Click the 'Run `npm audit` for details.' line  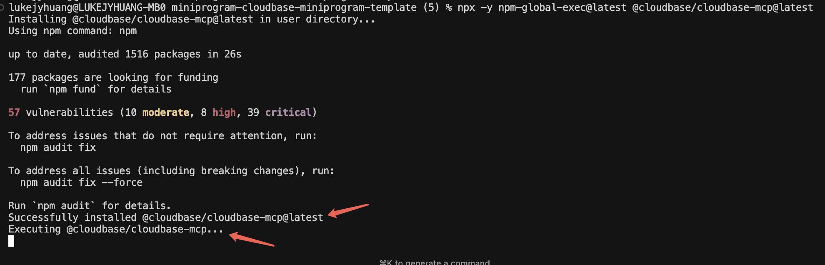coord(90,206)
